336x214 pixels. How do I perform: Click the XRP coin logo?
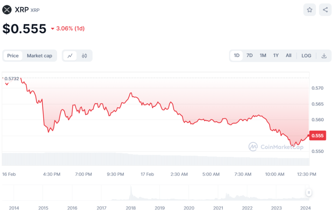pyautogui.click(x=7, y=10)
